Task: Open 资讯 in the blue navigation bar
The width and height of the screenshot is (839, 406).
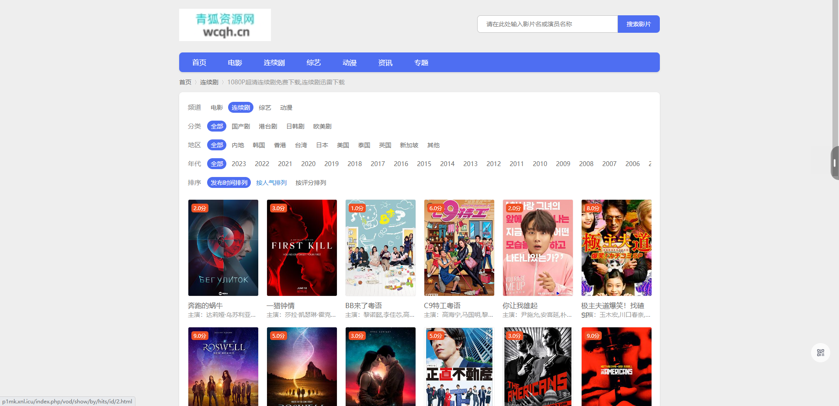Action: (x=385, y=62)
